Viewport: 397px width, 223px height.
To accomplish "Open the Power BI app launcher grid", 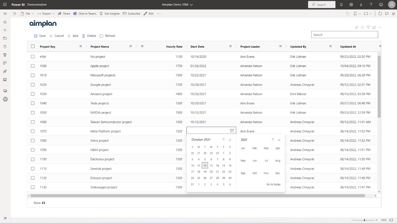I will click(5, 5).
